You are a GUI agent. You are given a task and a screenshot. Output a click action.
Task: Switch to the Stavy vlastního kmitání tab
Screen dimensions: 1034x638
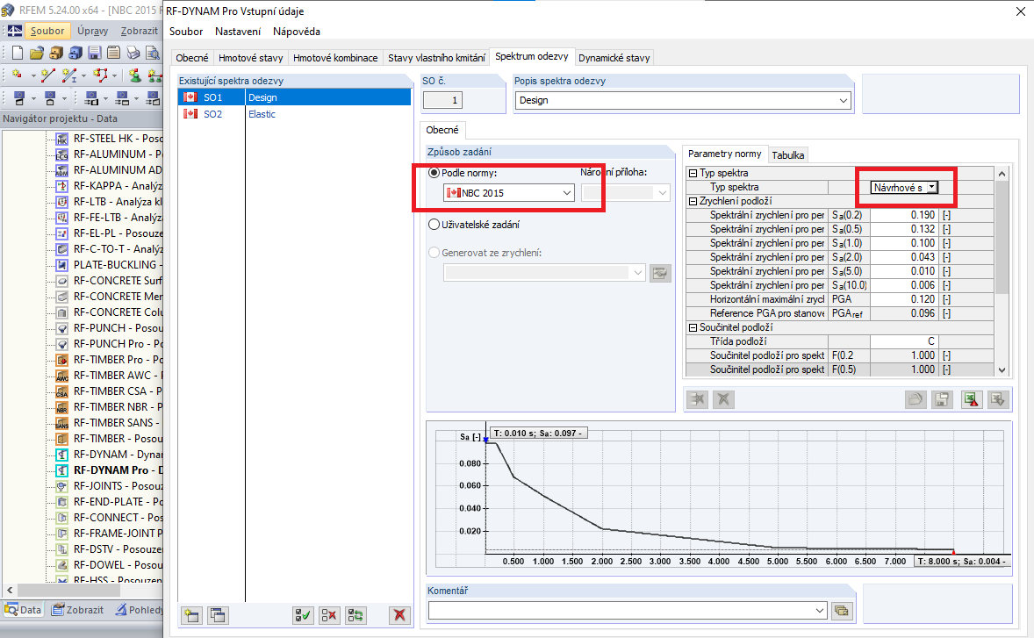(436, 58)
